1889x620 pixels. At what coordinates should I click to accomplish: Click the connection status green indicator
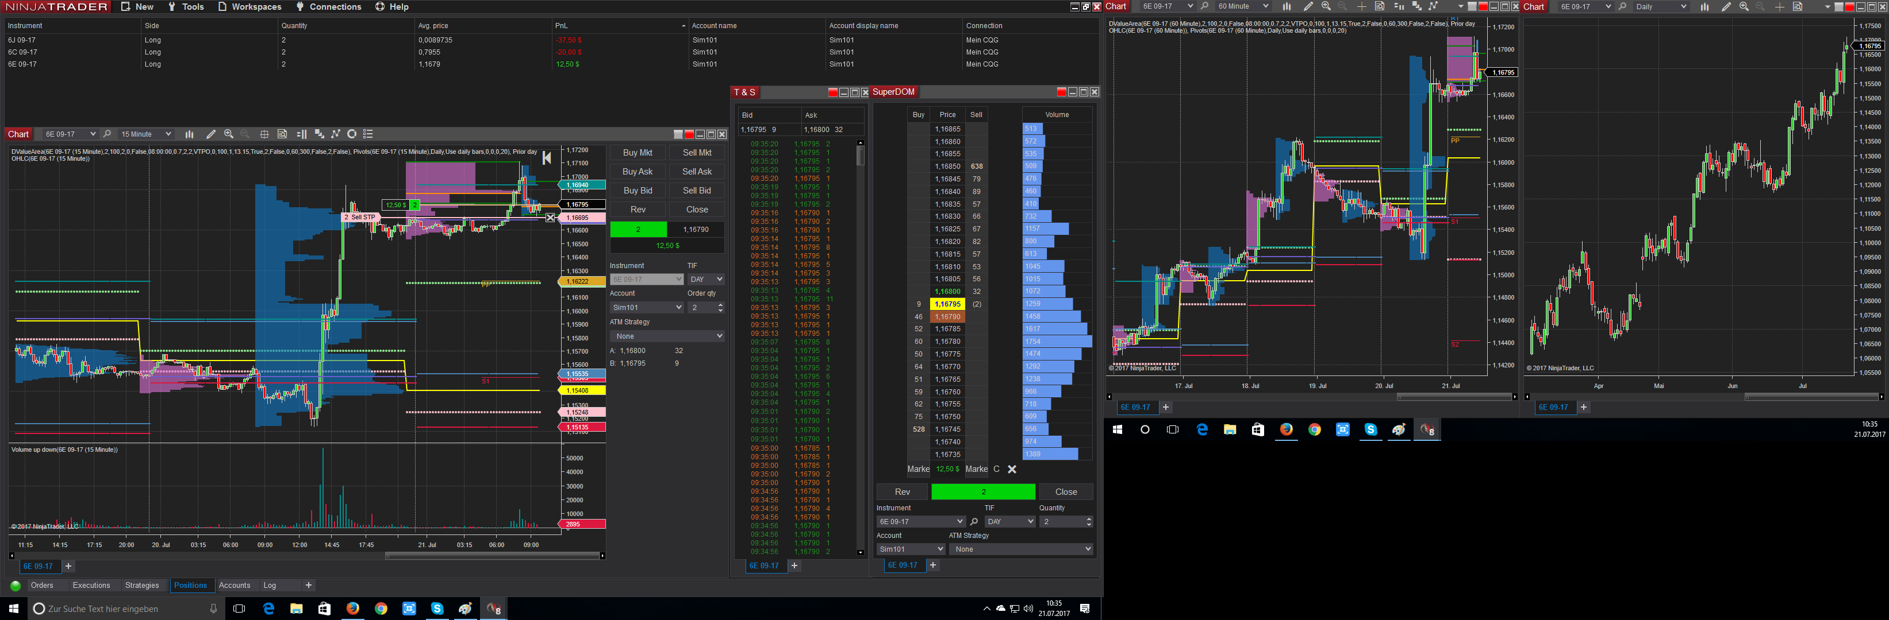(x=16, y=586)
